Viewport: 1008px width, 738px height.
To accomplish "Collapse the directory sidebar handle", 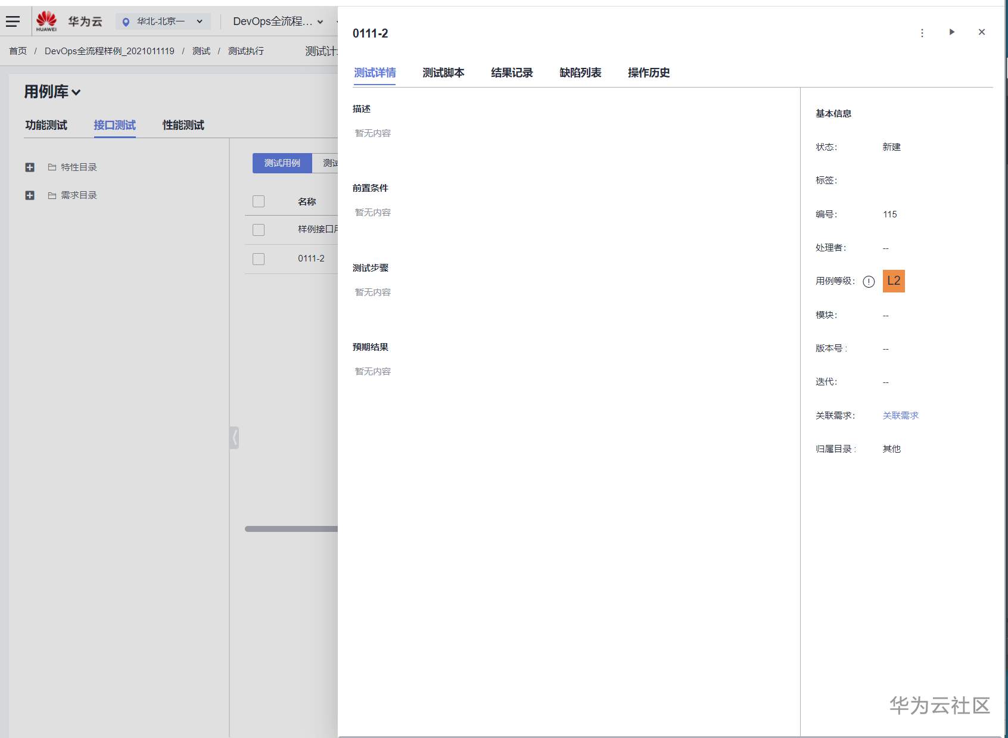I will point(235,438).
